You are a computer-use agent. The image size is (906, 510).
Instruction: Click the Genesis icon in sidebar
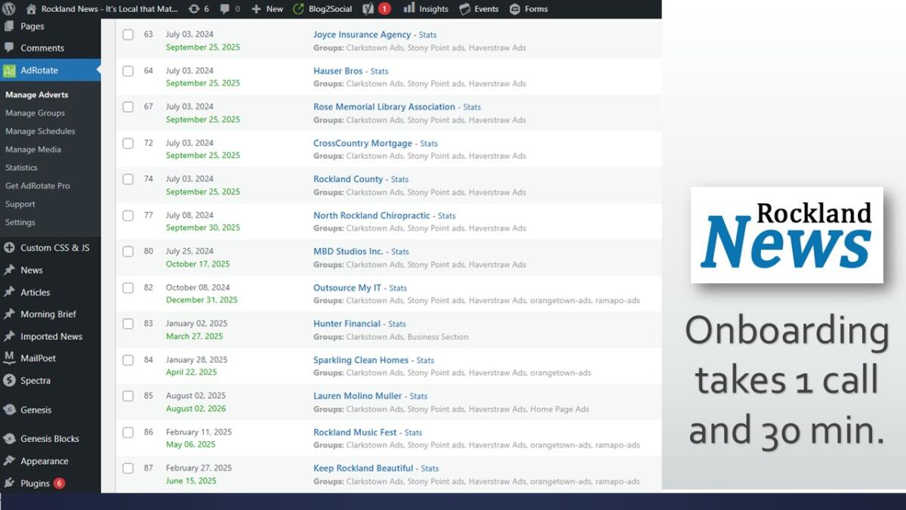pos(9,410)
